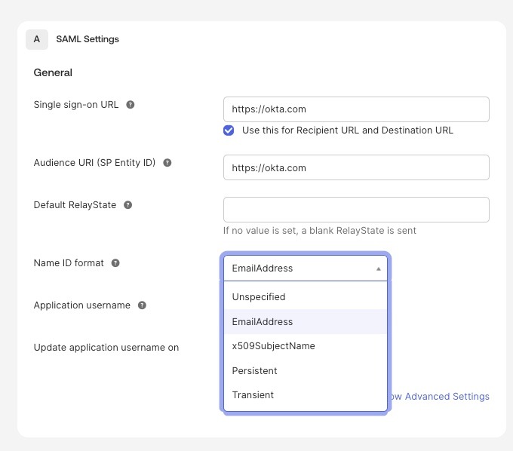Screen dimensions: 513x451
Task: Collapse the Name ID format dropdown arrow
Action: click(379, 268)
